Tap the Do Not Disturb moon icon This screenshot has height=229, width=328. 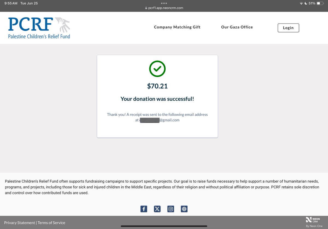[306, 3]
